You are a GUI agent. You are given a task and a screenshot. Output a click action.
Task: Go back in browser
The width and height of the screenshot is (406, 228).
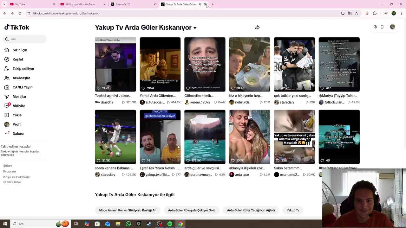pyautogui.click(x=4, y=13)
